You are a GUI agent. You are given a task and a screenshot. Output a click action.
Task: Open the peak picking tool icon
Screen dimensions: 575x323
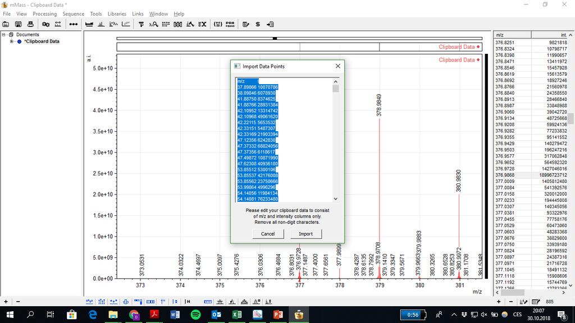[x=101, y=24]
